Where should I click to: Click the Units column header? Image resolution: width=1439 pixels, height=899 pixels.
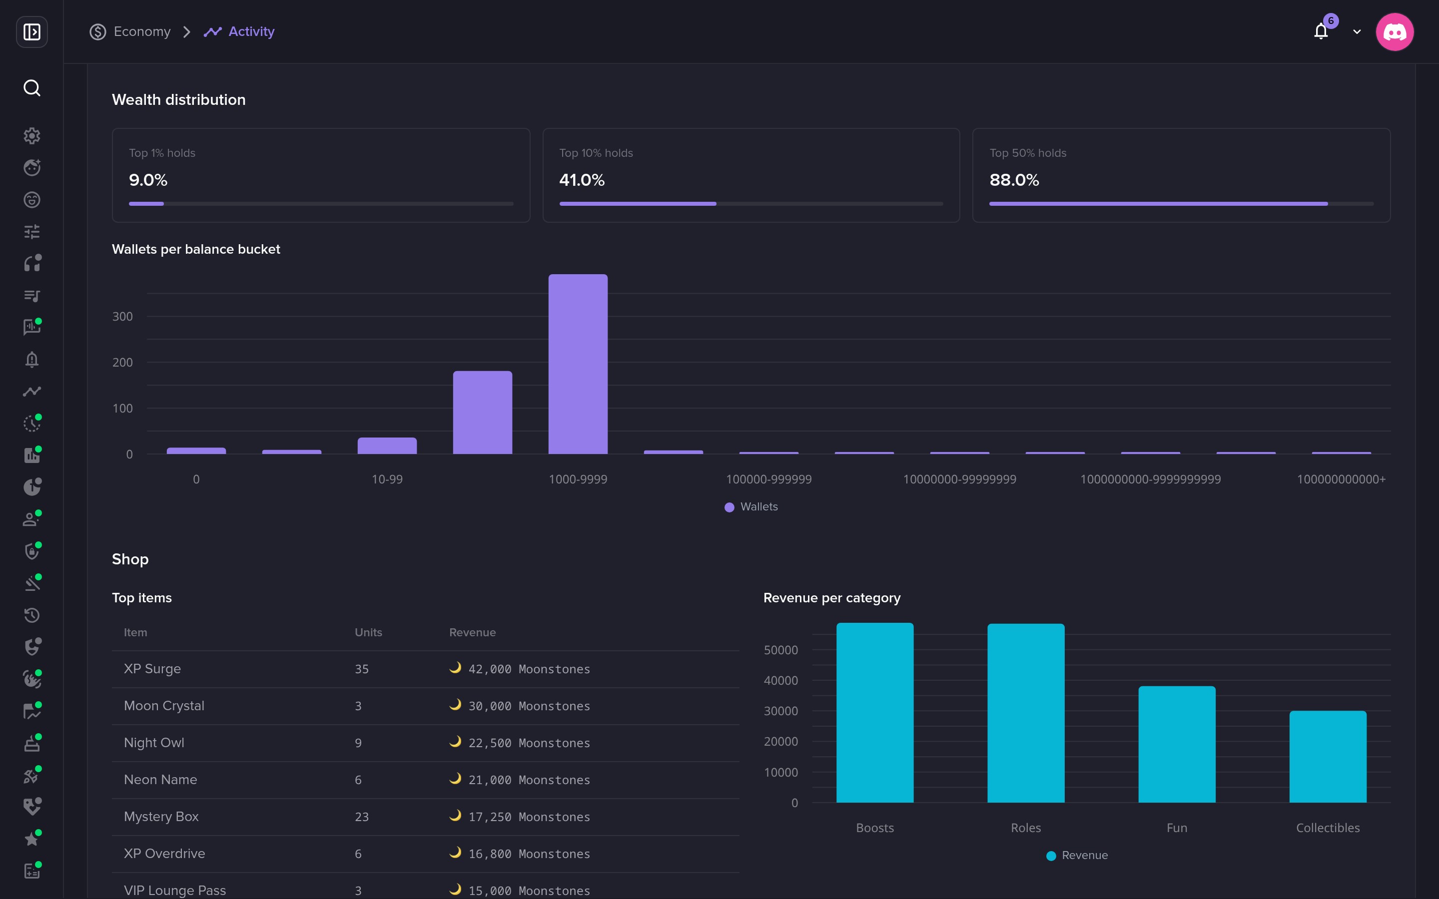click(x=368, y=632)
